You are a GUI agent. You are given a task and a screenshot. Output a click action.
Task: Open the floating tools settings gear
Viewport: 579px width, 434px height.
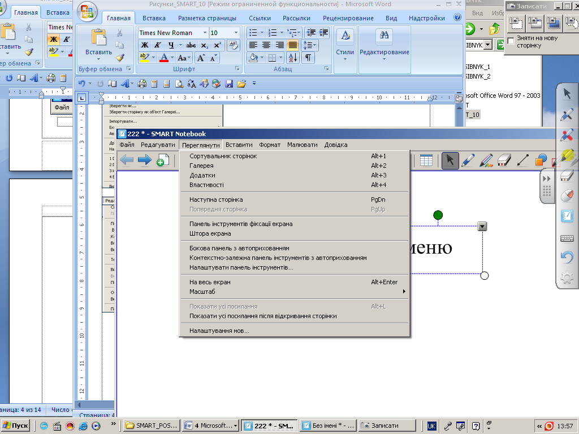pyautogui.click(x=567, y=277)
